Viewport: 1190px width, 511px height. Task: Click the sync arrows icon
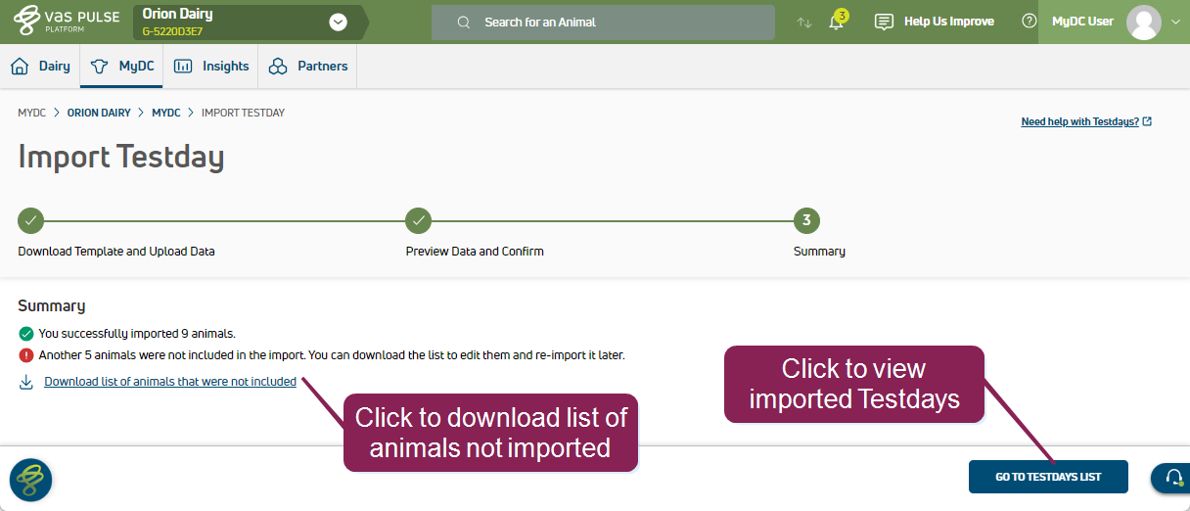click(804, 23)
